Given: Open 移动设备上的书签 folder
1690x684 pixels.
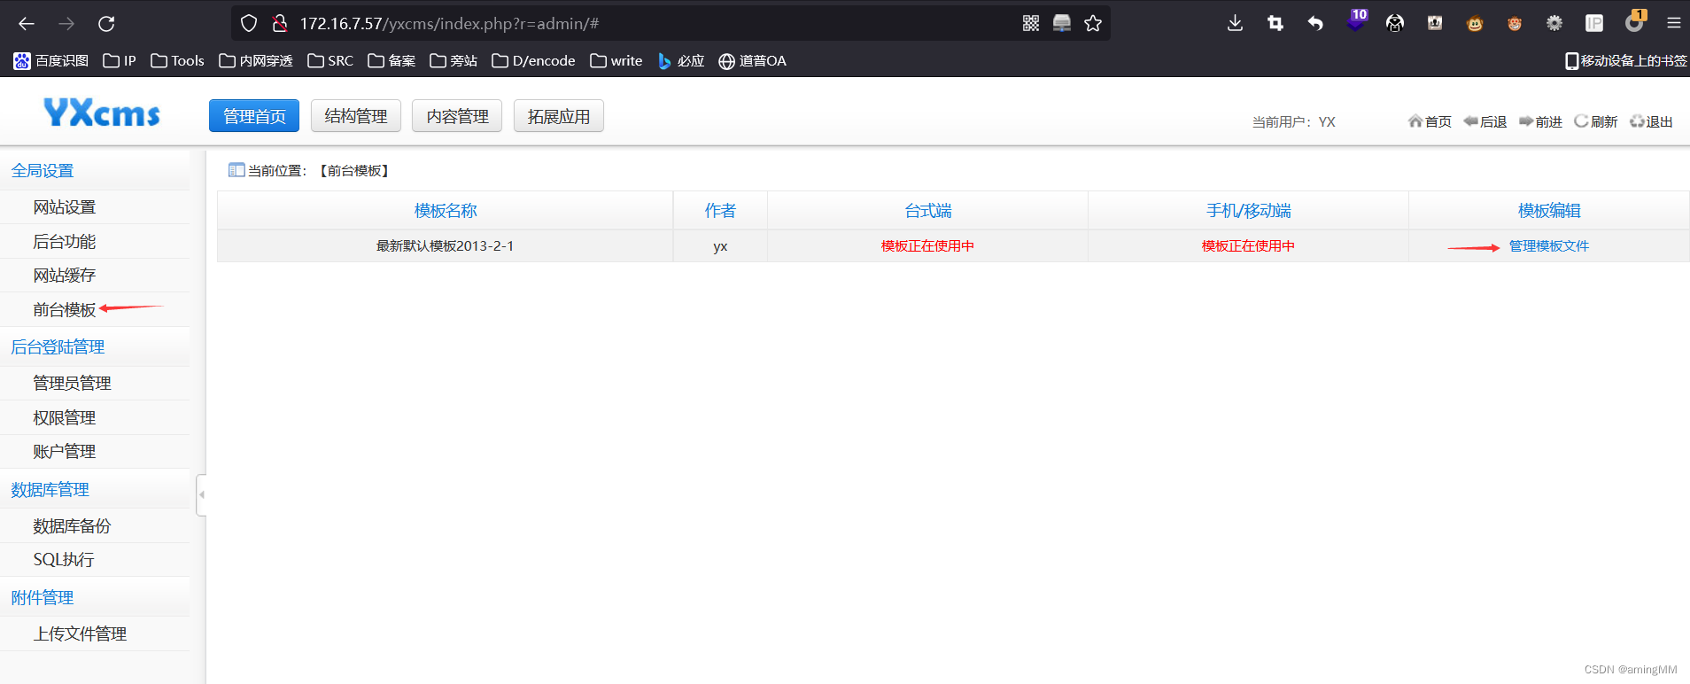Looking at the screenshot, I should coord(1625,61).
